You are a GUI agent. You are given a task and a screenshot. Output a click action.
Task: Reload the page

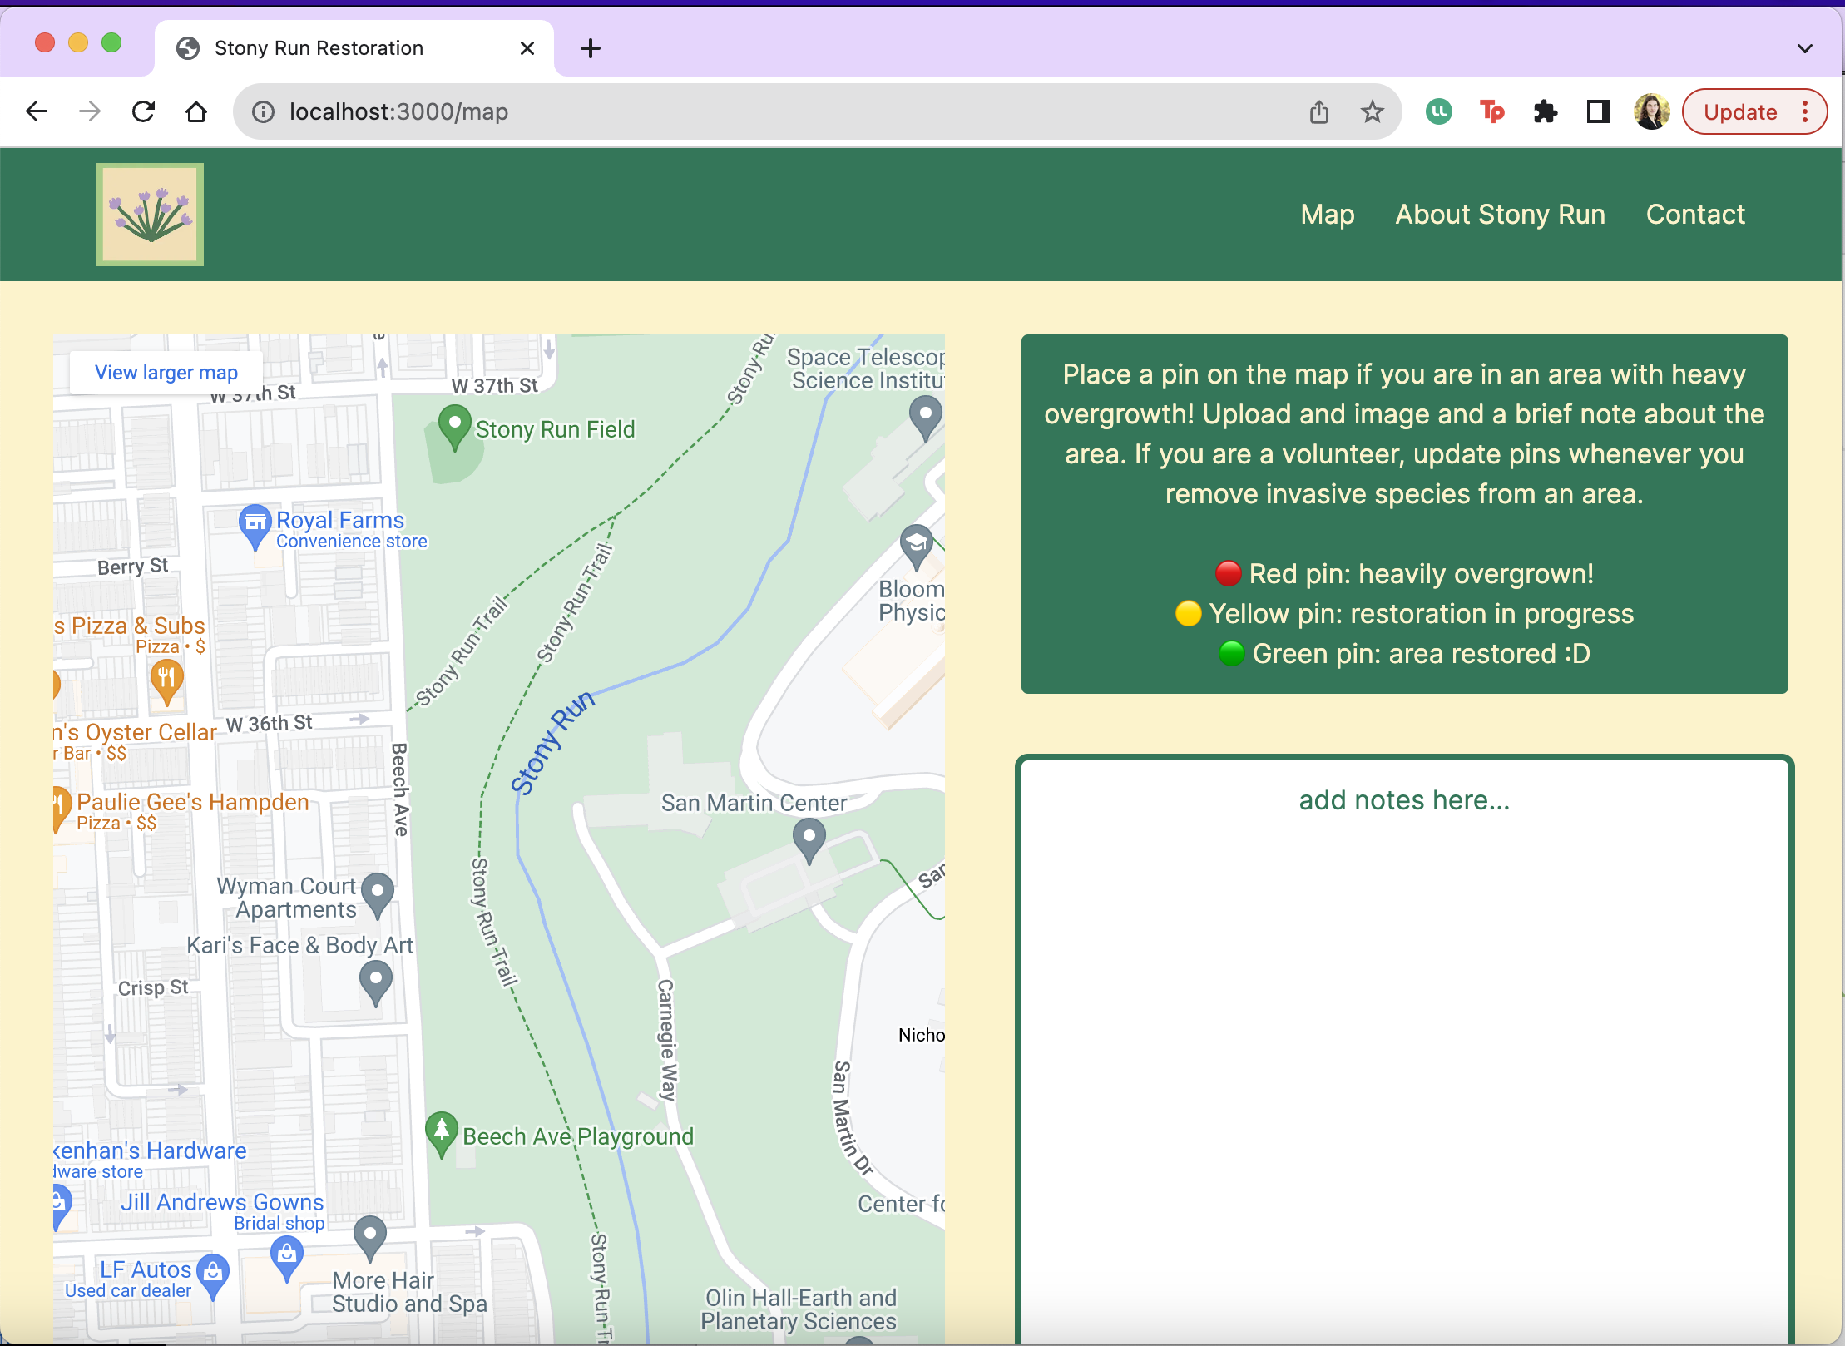144,111
